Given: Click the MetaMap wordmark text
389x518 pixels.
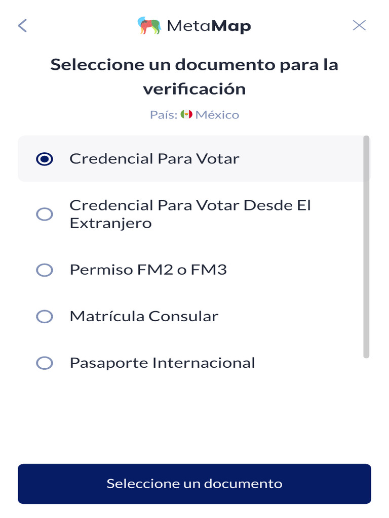Looking at the screenshot, I should point(209,26).
